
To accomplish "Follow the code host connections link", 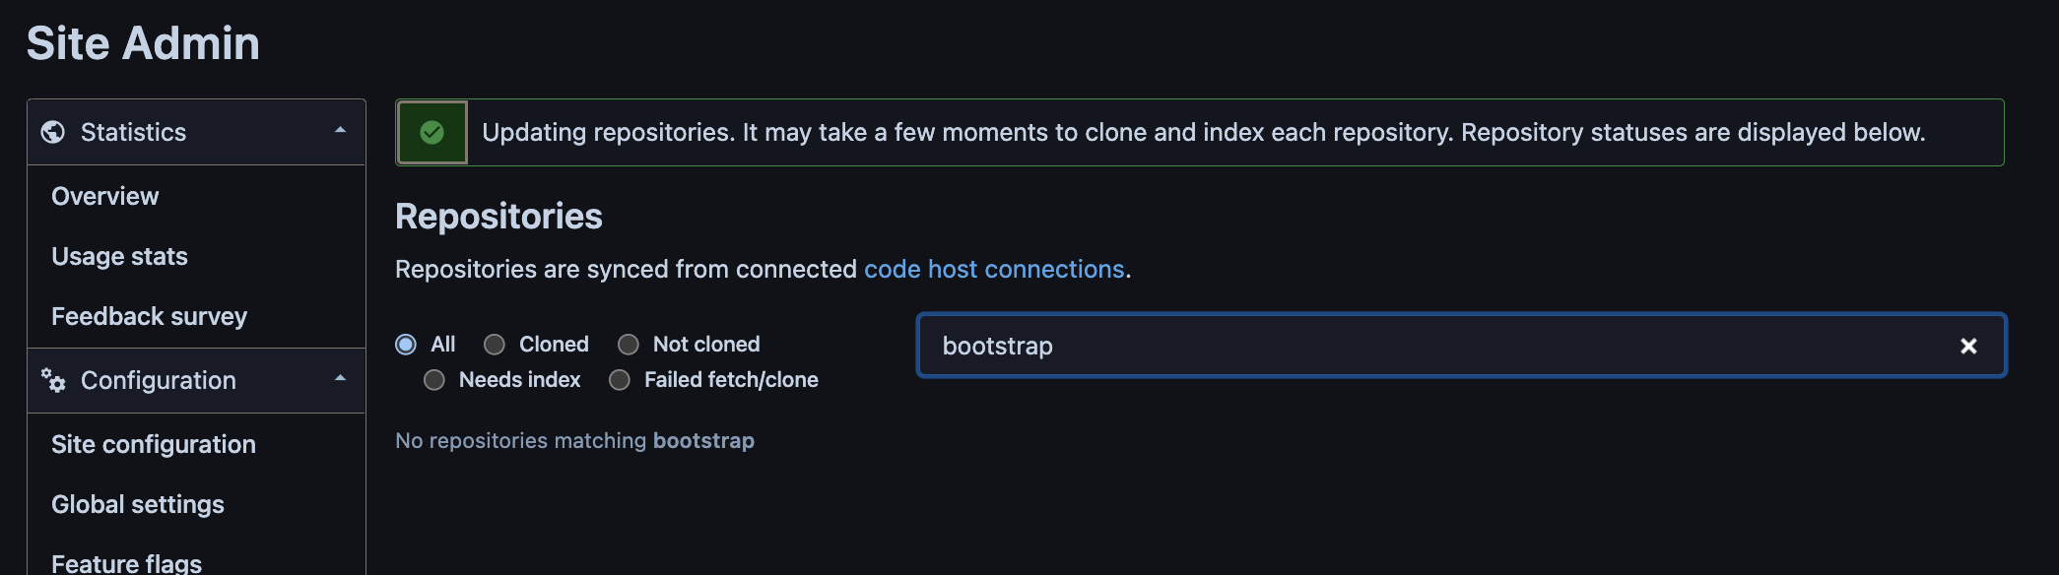I will [x=994, y=269].
